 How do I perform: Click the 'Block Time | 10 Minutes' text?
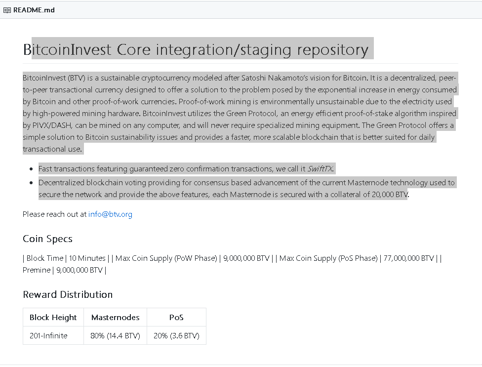pyautogui.click(x=66, y=258)
